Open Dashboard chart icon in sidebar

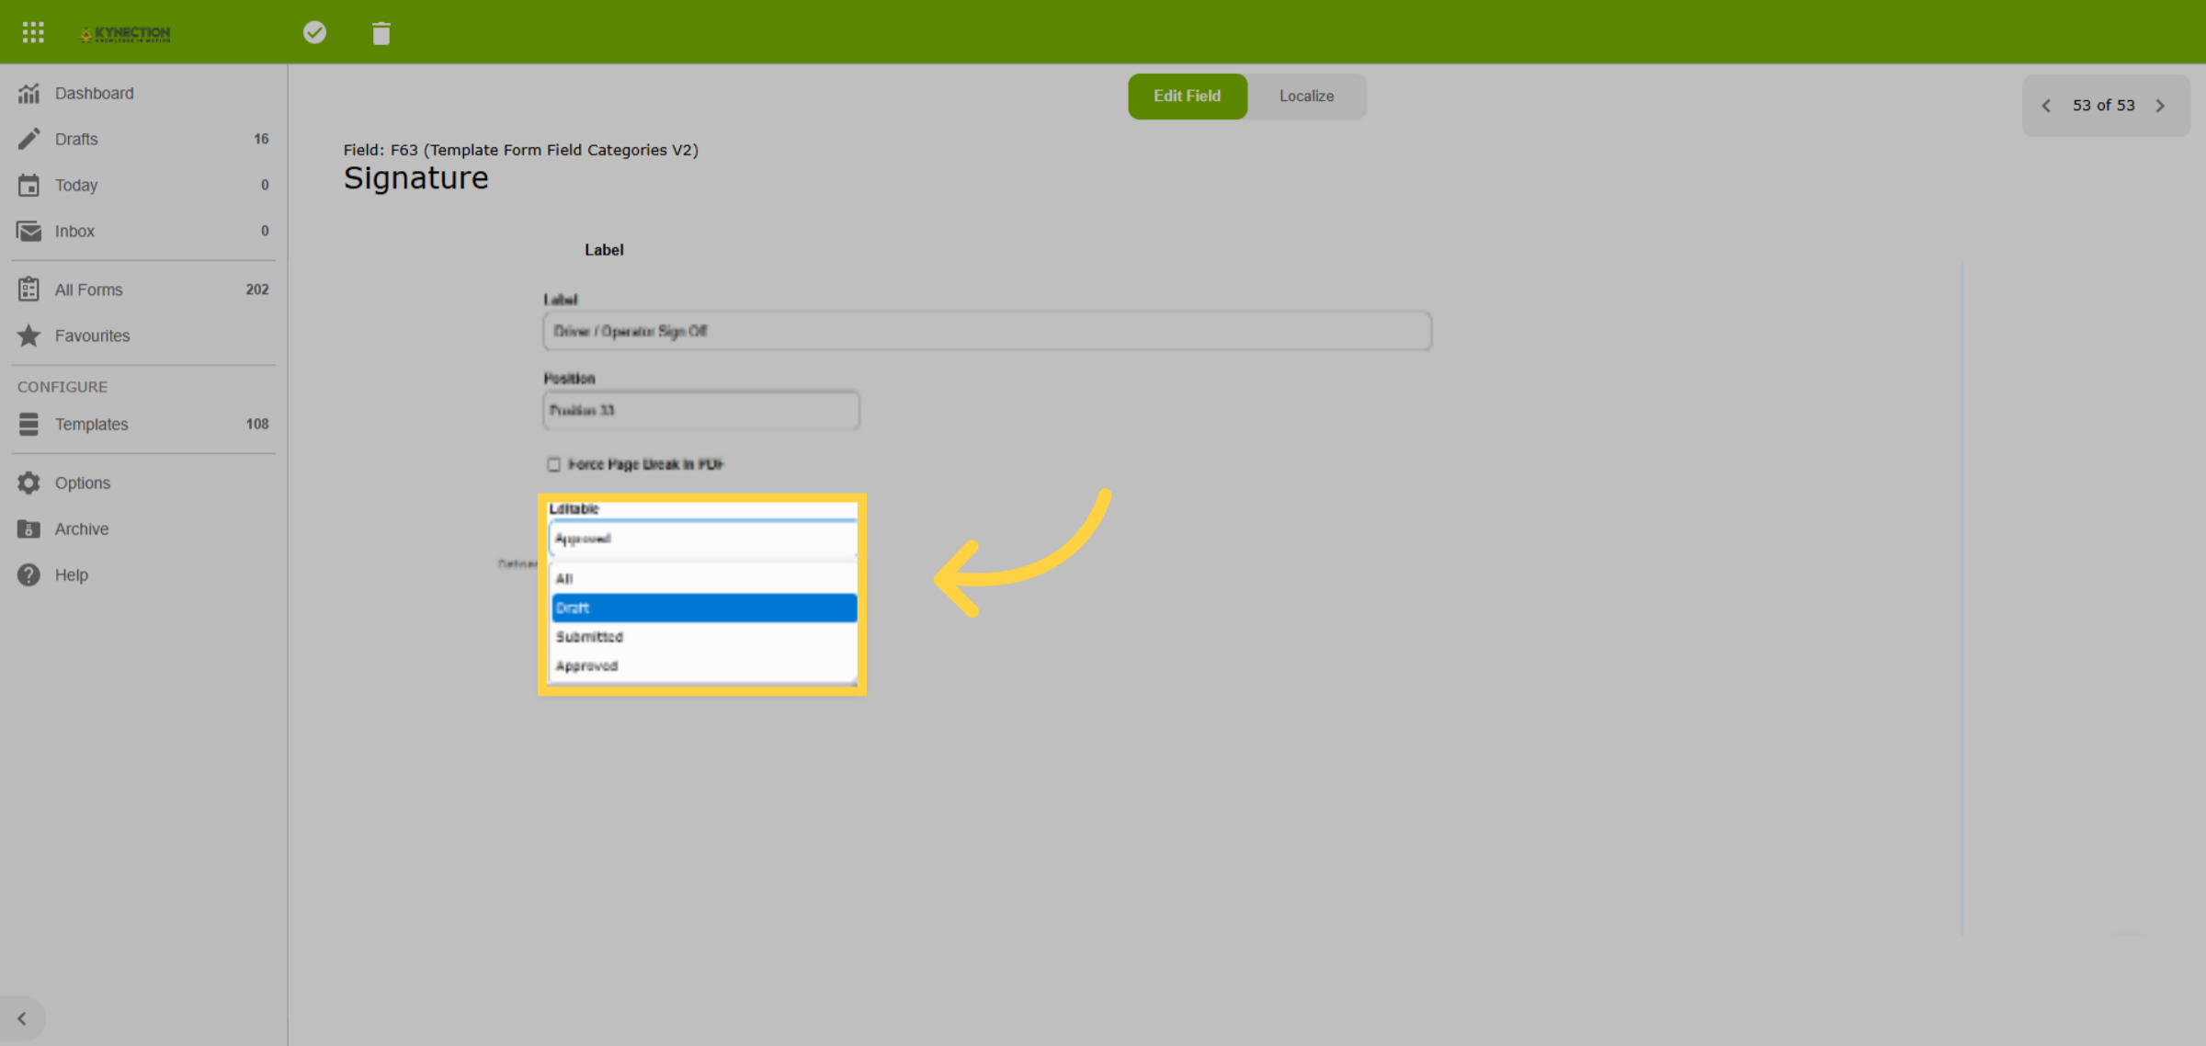pyautogui.click(x=29, y=93)
